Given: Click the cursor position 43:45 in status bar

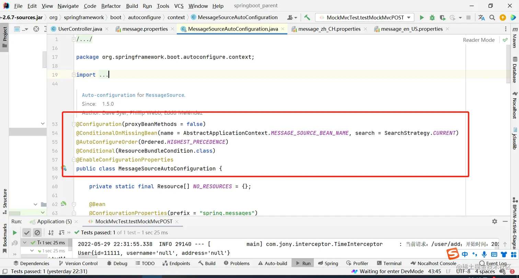Looking at the screenshot, I should (435, 271).
